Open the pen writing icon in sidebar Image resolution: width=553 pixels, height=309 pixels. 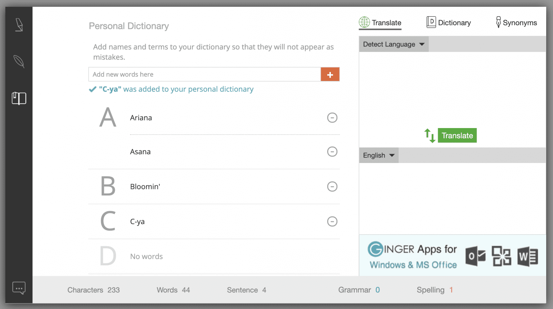pos(19,25)
